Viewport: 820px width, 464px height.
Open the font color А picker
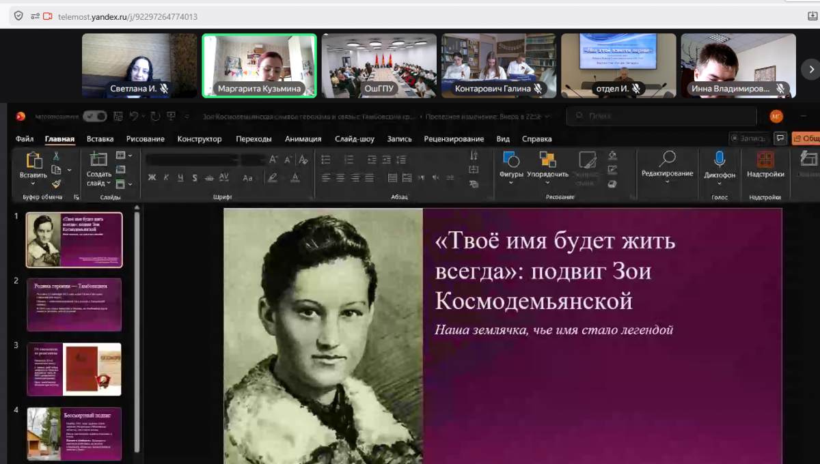(x=295, y=178)
